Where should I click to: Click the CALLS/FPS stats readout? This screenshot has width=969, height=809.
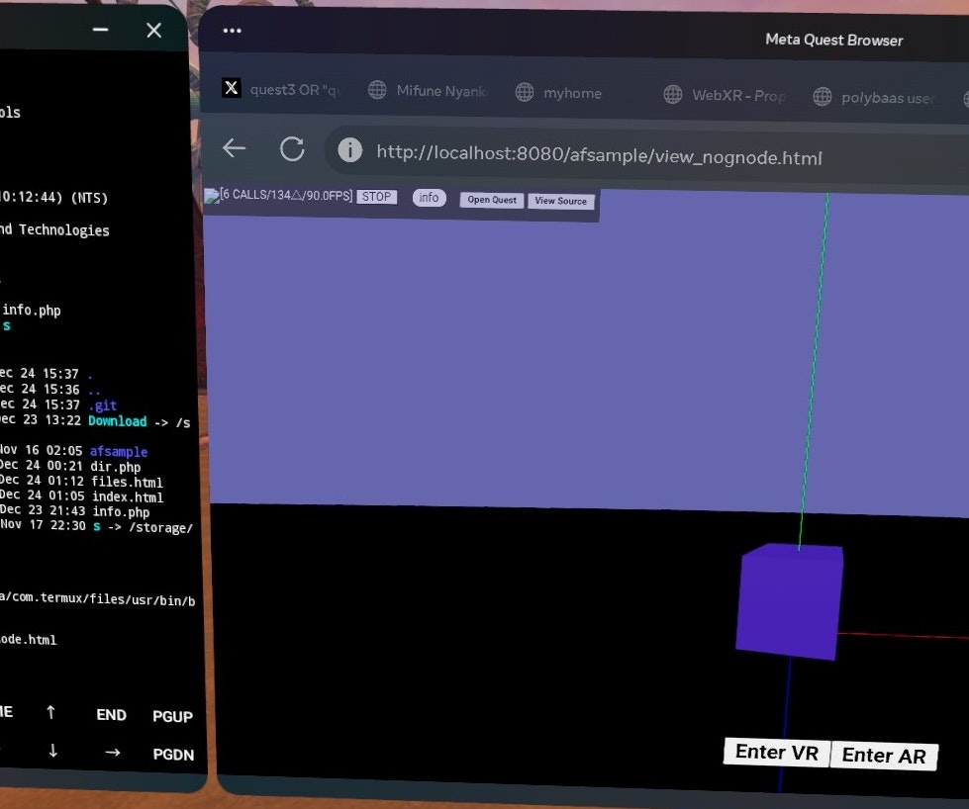(x=286, y=195)
